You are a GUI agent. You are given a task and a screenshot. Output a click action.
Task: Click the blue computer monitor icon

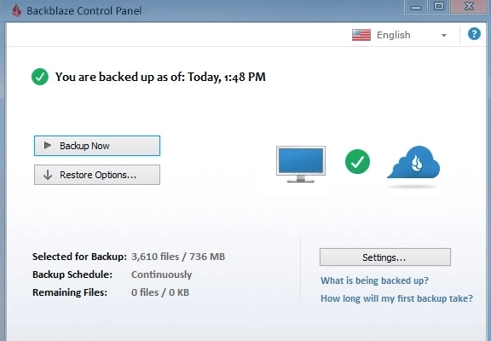point(301,164)
